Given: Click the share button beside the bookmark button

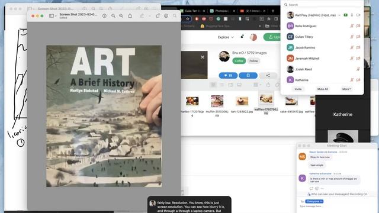Looking at the screenshot, I should click(268, 76).
